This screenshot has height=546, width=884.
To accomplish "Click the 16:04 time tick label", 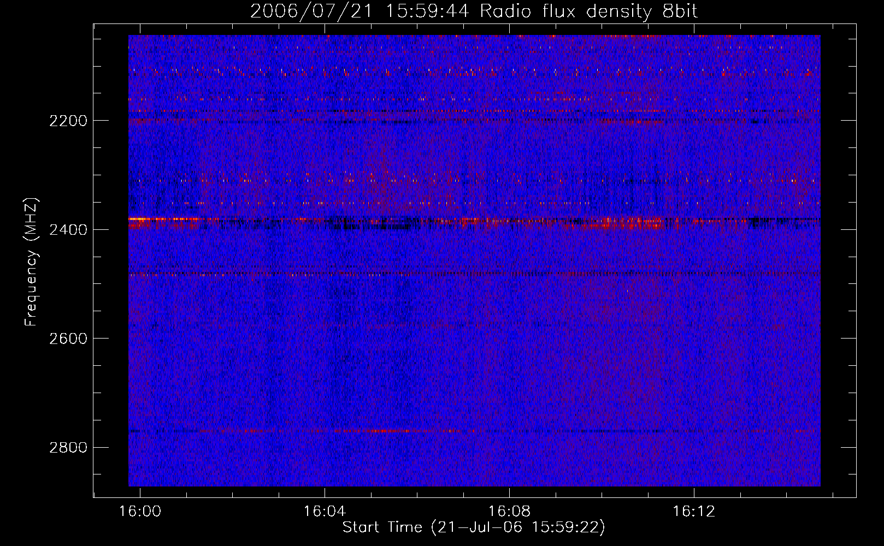I will click(x=325, y=512).
